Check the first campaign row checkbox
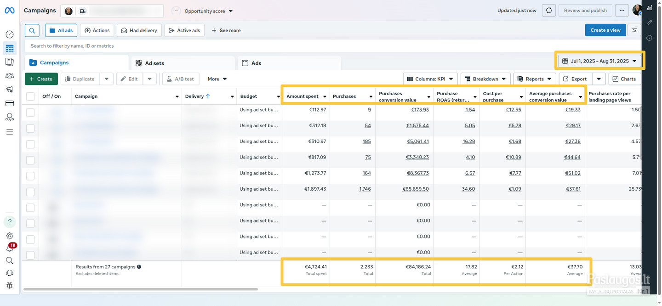Viewport: 662px width, 306px height. tap(30, 113)
